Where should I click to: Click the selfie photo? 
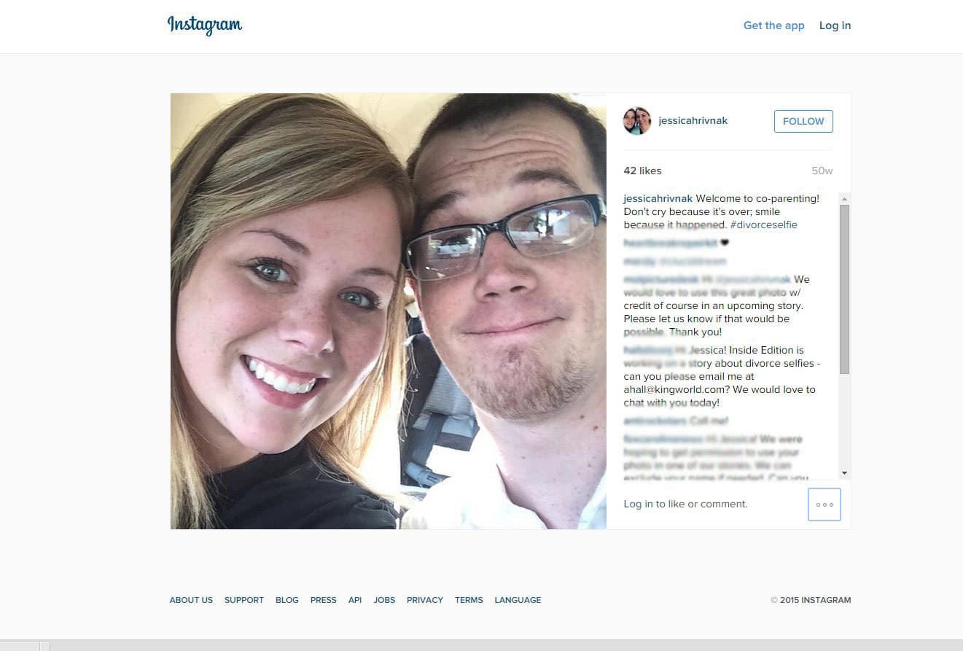[x=389, y=311]
